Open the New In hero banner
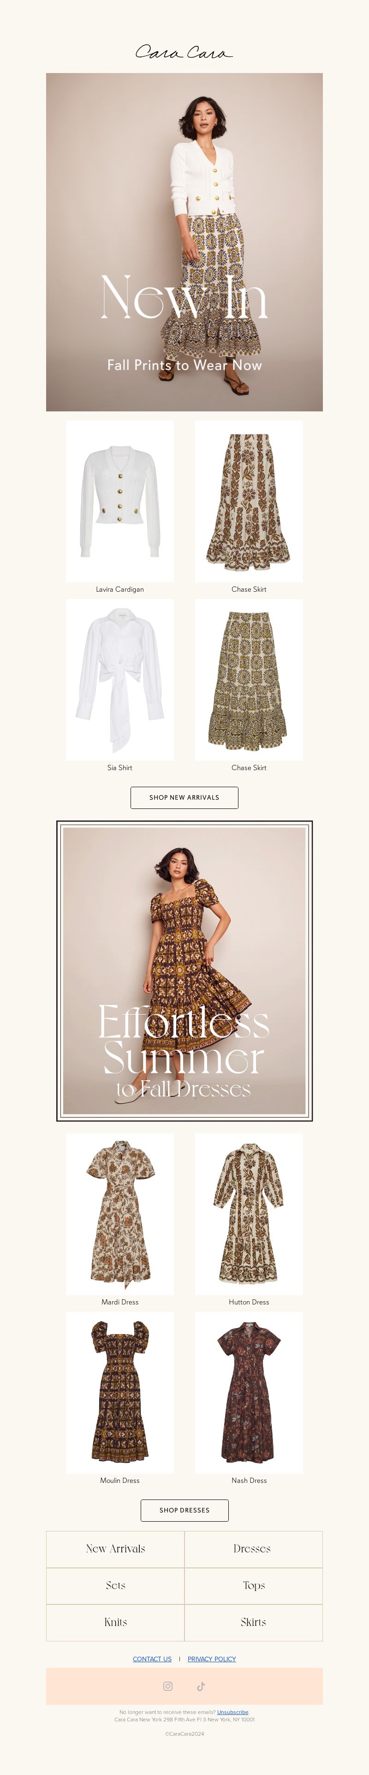369x1775 pixels. click(x=184, y=242)
